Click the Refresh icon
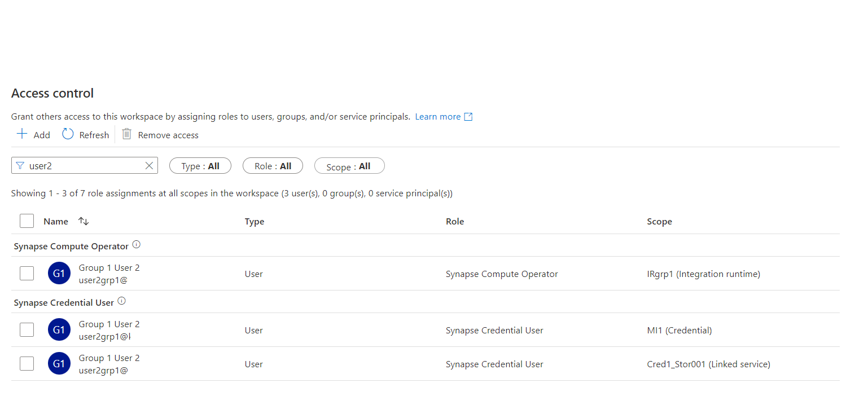This screenshot has width=855, height=396. [x=68, y=134]
